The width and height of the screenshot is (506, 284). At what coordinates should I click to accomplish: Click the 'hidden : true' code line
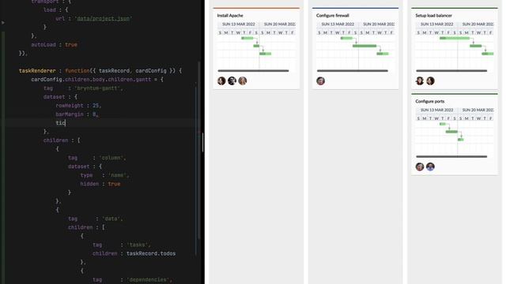[x=100, y=184]
